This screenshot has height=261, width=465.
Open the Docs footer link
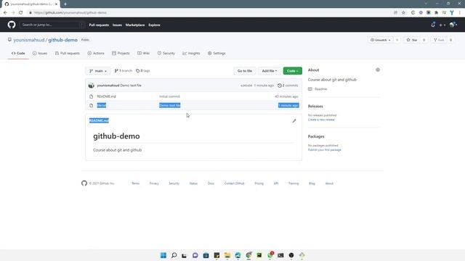coord(211,183)
